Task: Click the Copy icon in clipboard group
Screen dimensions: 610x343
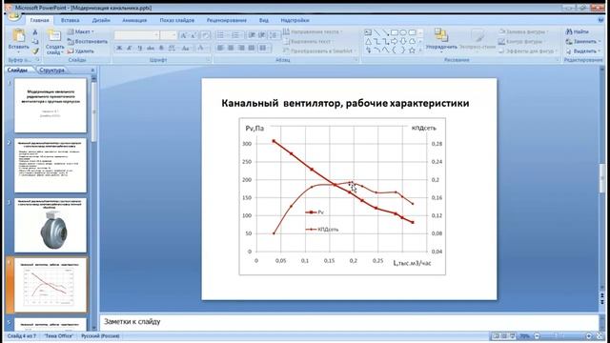Action: pos(35,42)
